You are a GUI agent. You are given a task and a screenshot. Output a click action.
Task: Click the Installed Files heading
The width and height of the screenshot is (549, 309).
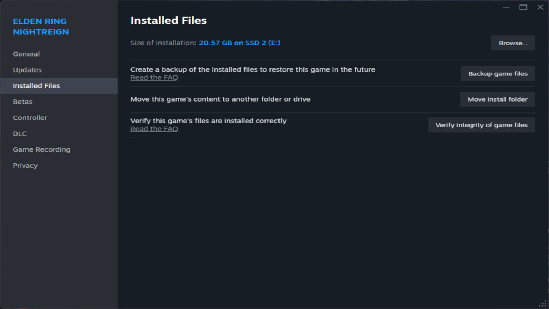tap(168, 20)
